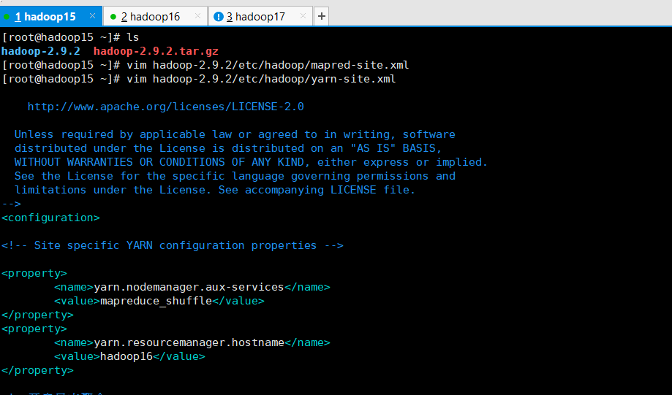
Task: Click the Apache LICENSE-2.0 URL
Action: (x=165, y=107)
